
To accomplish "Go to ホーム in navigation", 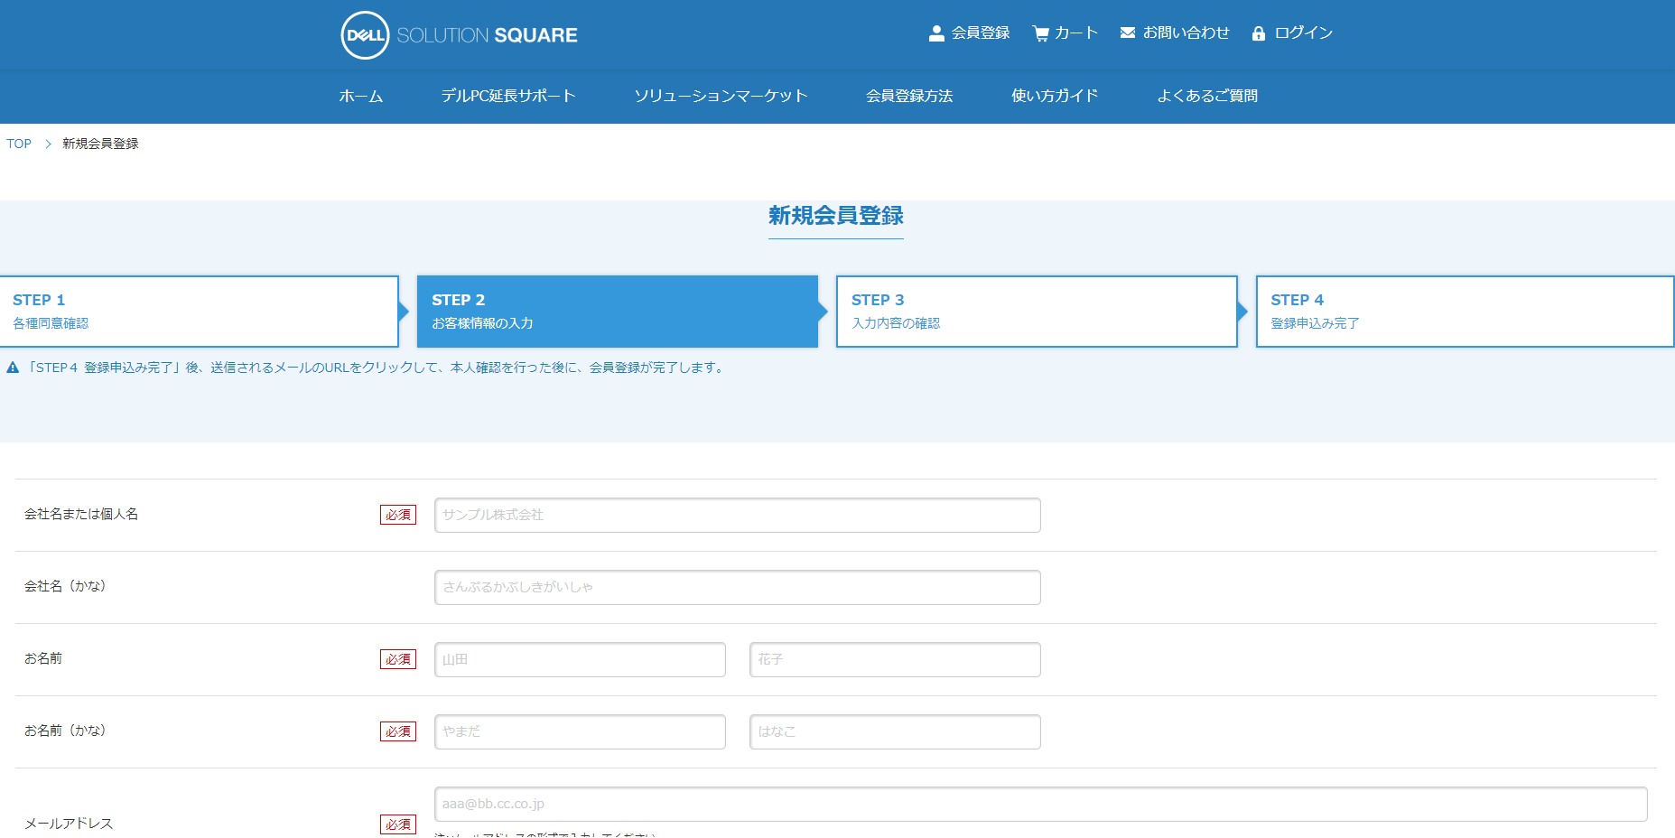I will (x=361, y=96).
